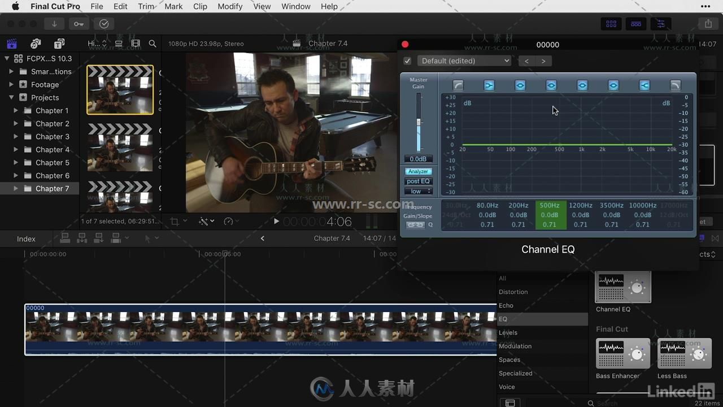The image size is (723, 407).
Task: Open the File menu
Action: click(x=97, y=6)
